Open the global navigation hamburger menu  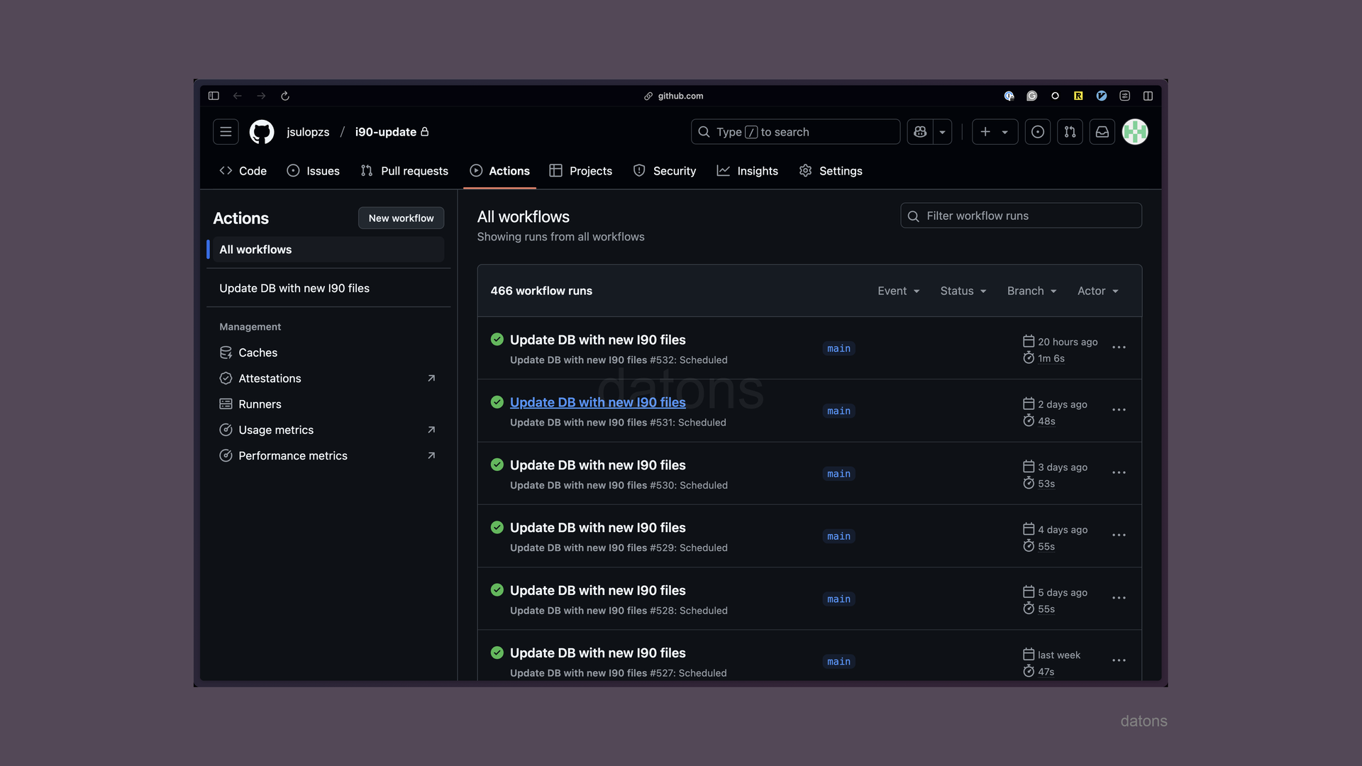226,132
